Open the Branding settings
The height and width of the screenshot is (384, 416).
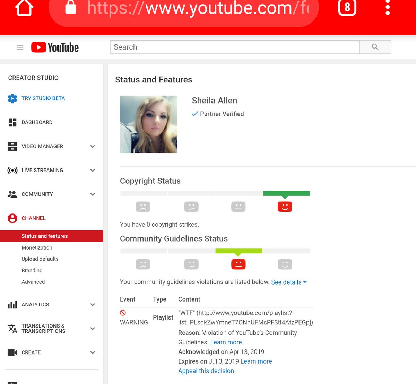pos(32,270)
